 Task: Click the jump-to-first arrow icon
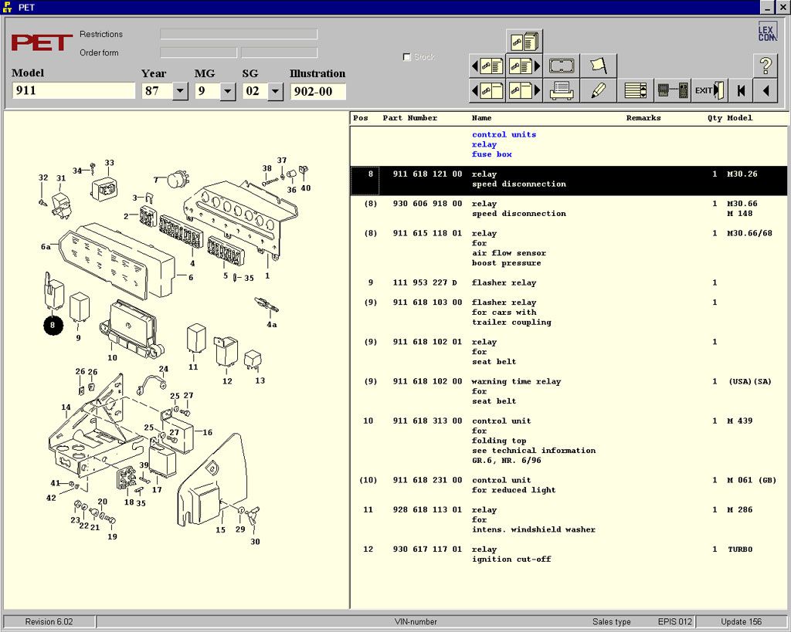[742, 90]
